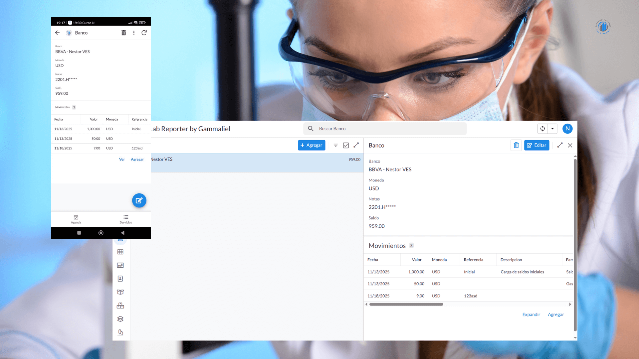Open the layers stack sidebar icon
Image resolution: width=639 pixels, height=359 pixels.
(120, 319)
